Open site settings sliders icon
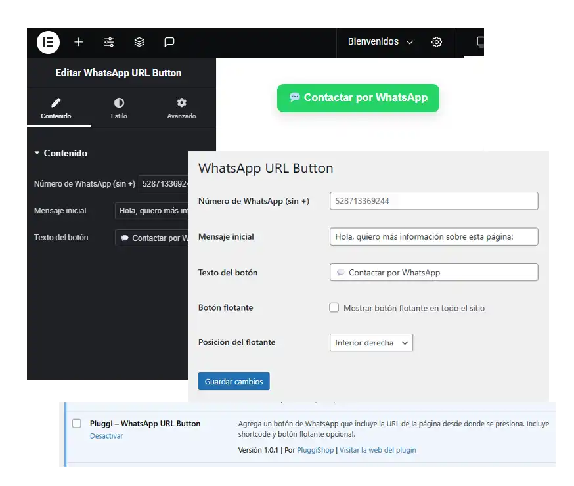 click(109, 43)
